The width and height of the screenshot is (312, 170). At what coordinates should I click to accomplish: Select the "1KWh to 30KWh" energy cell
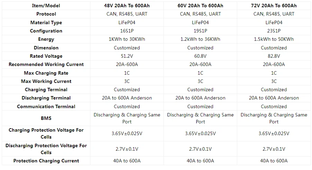(127, 39)
